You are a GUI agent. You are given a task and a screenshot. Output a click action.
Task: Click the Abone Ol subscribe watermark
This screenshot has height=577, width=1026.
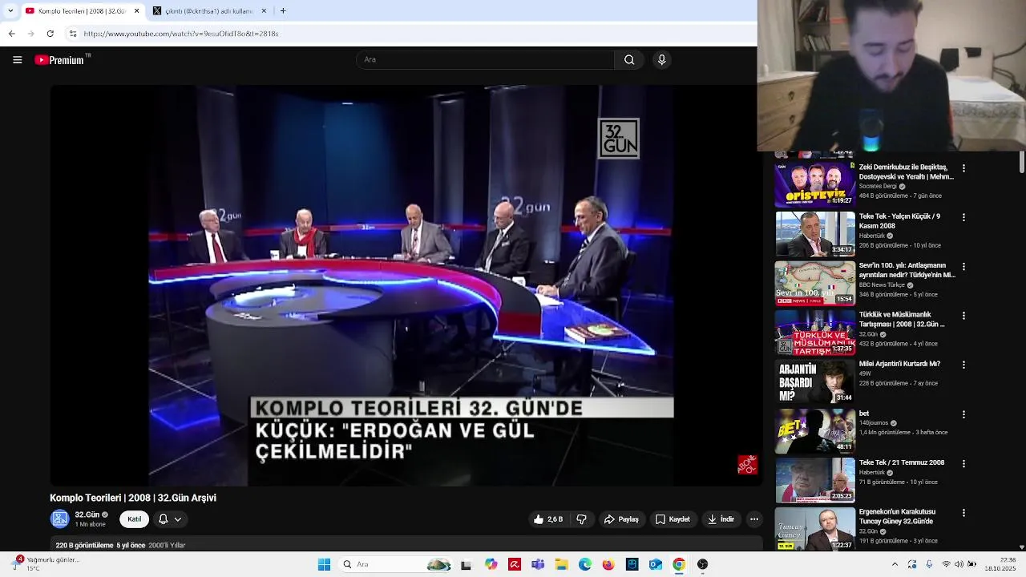[x=747, y=465]
